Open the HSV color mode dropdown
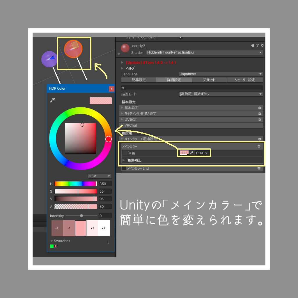Viewport: 298px width, 298px height. [100, 176]
